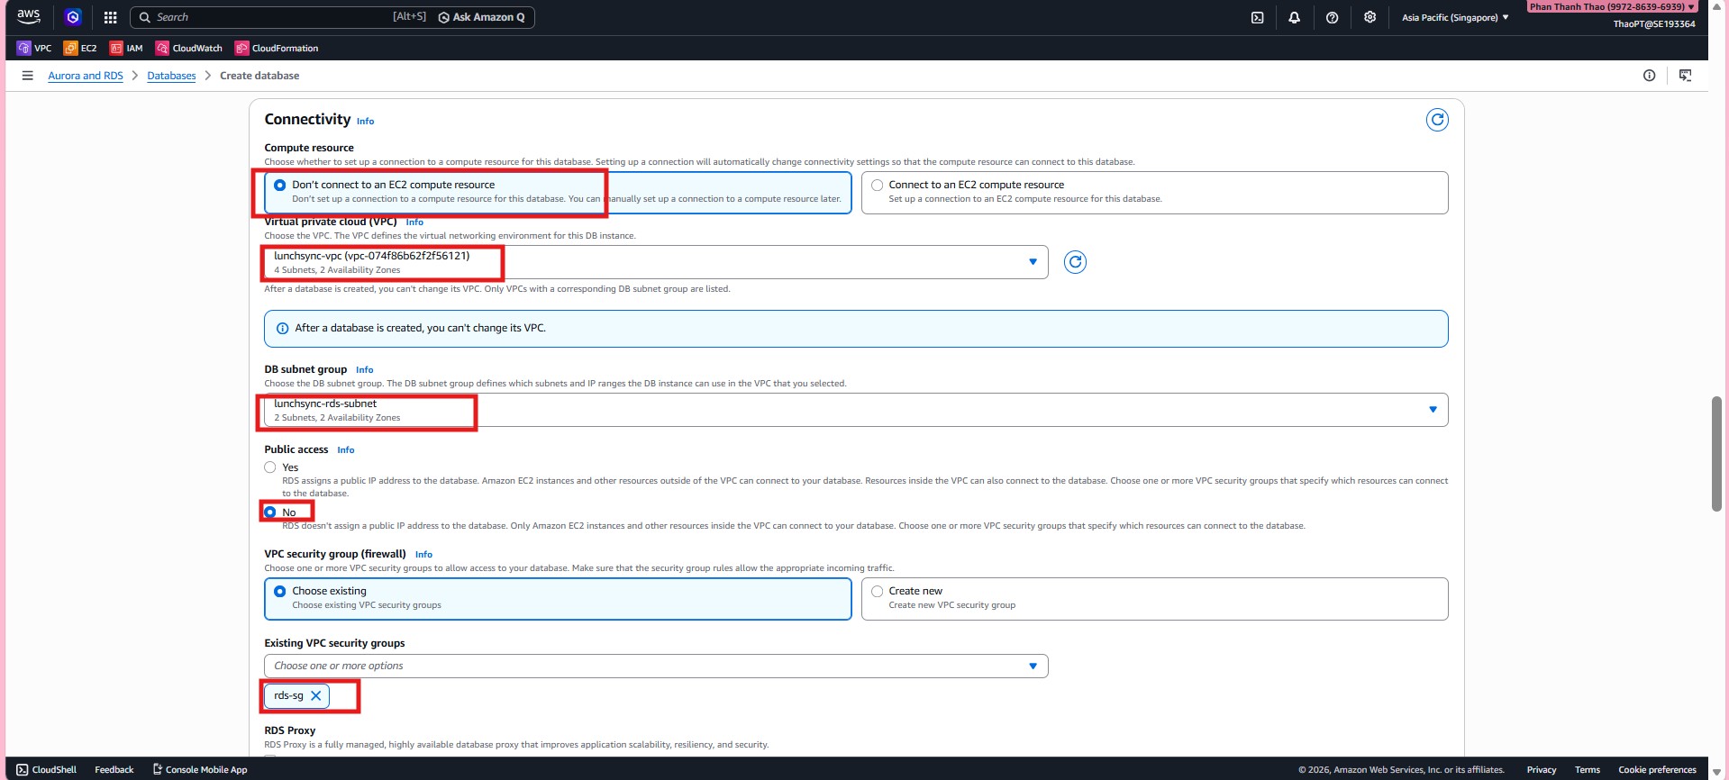Open the DB subnet group dropdown
The width and height of the screenshot is (1729, 780).
coord(1433,410)
